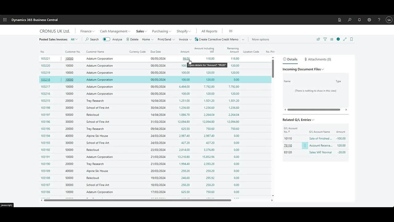Open the Home action dropdown
394x222 pixels.
[148, 39]
